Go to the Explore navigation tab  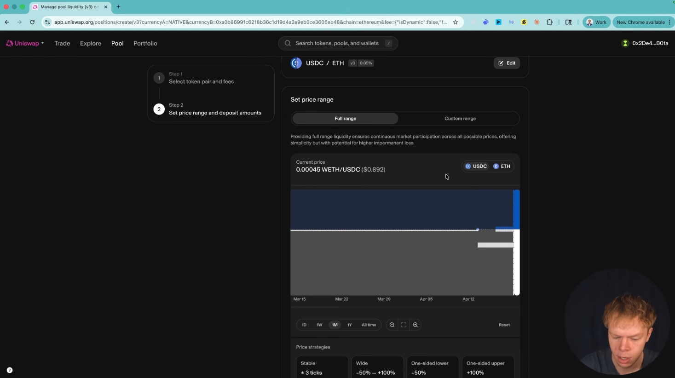[91, 43]
